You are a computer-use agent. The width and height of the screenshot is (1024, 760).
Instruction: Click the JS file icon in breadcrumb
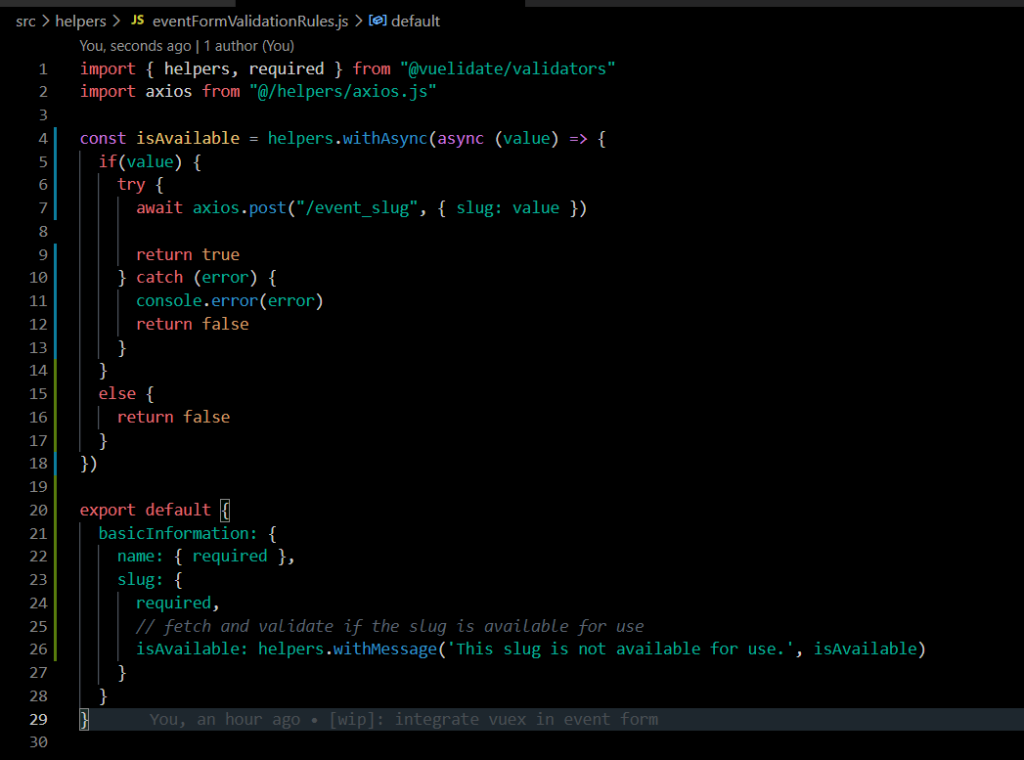click(137, 21)
